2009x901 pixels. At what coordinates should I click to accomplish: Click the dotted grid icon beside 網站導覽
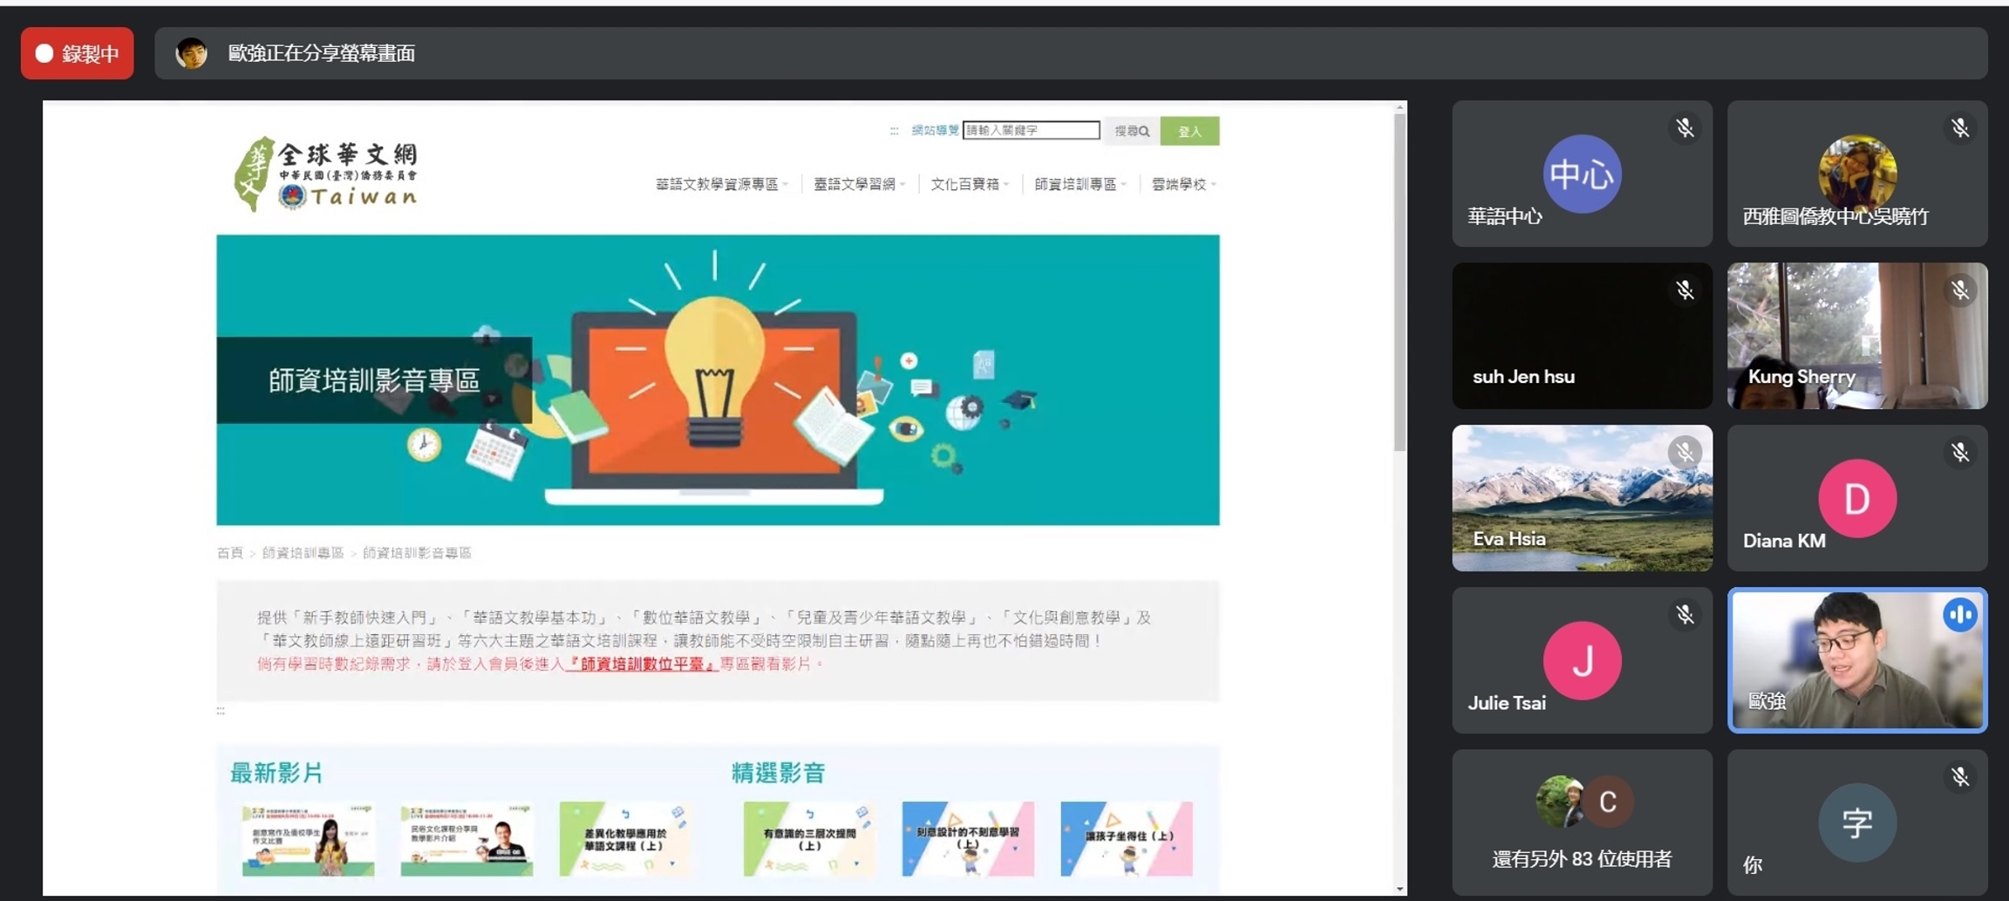[x=895, y=131]
